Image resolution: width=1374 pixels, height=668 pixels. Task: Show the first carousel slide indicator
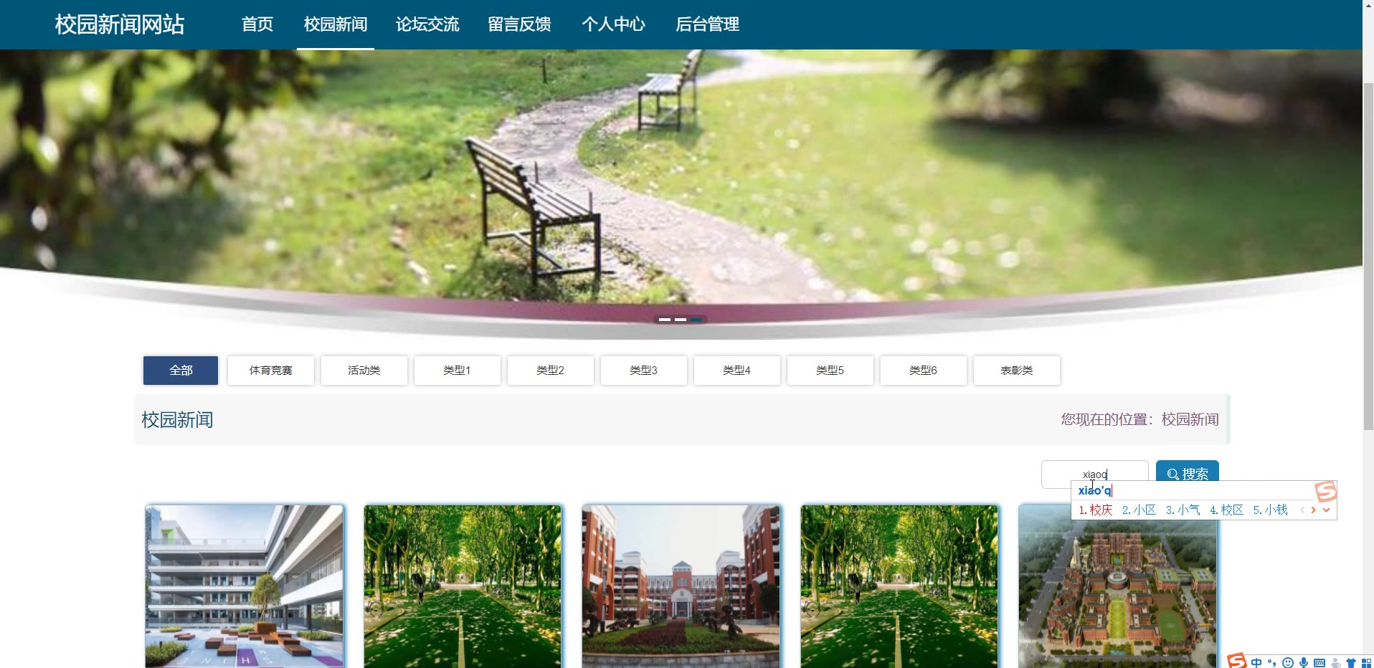point(665,320)
